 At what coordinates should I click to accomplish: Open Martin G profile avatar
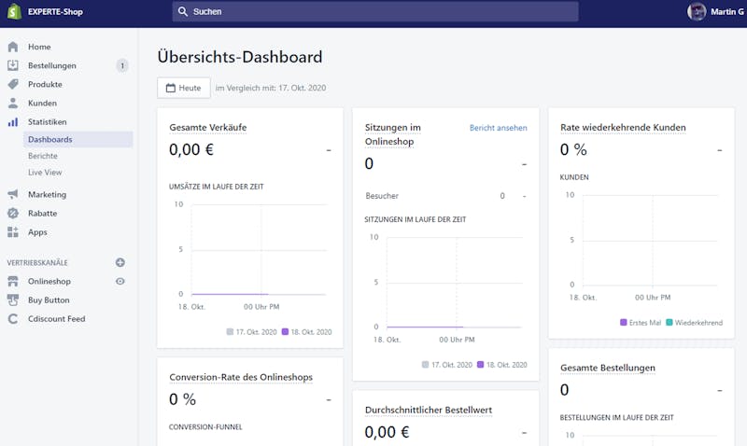697,11
